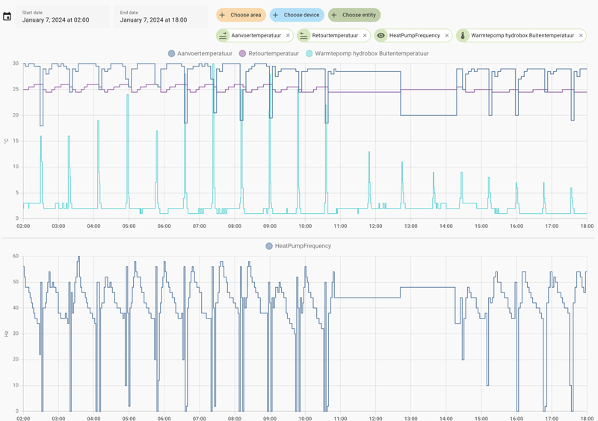
Task: Remove the Warmtepomp hydrobox Buitentemperatuur chip
Action: (x=581, y=35)
